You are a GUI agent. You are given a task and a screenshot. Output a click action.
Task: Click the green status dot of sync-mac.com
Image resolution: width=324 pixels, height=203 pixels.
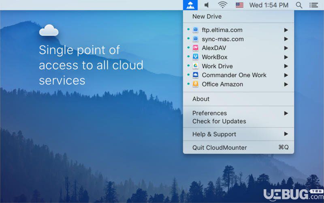click(188, 38)
